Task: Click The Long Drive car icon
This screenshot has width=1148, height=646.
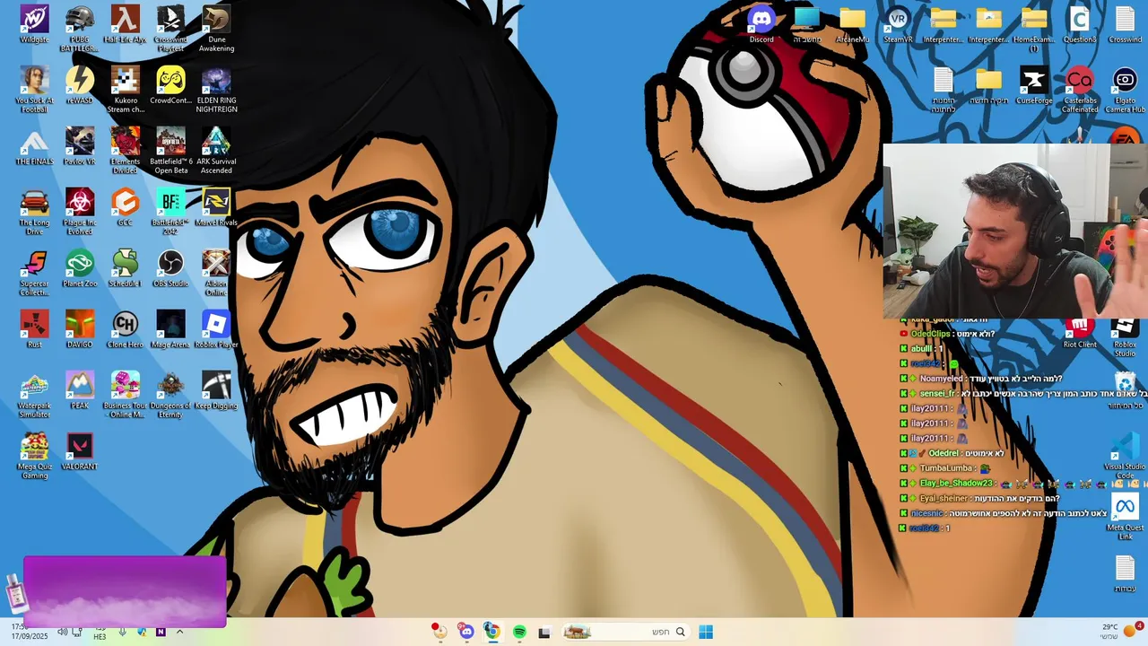Action: (34, 211)
